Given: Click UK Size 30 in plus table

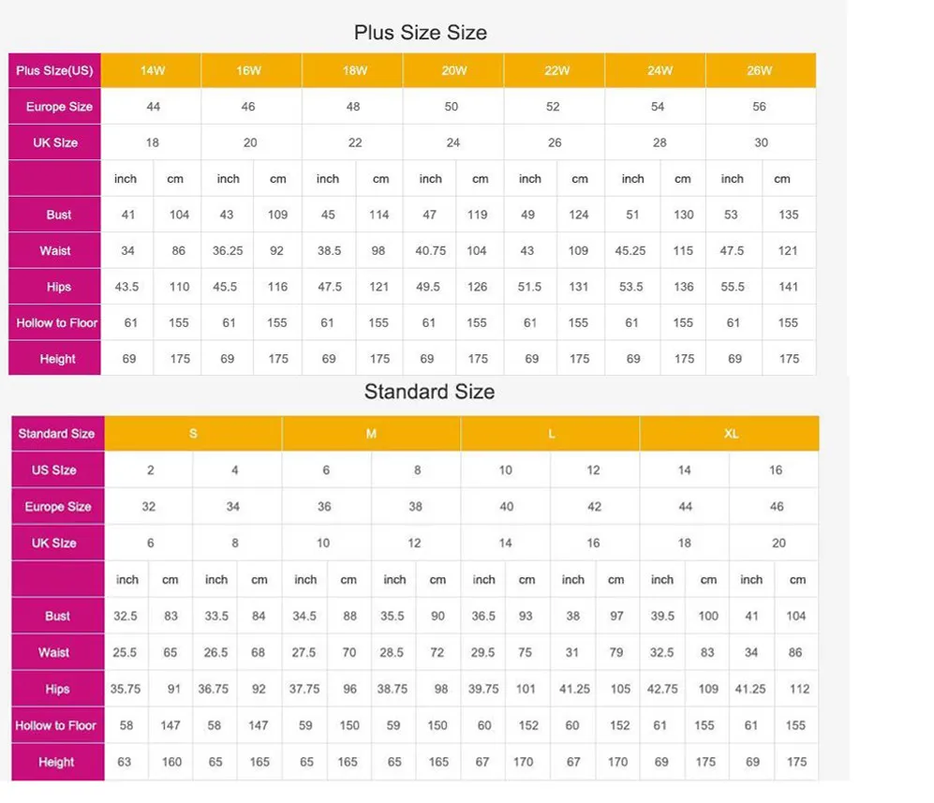Looking at the screenshot, I should tap(761, 143).
